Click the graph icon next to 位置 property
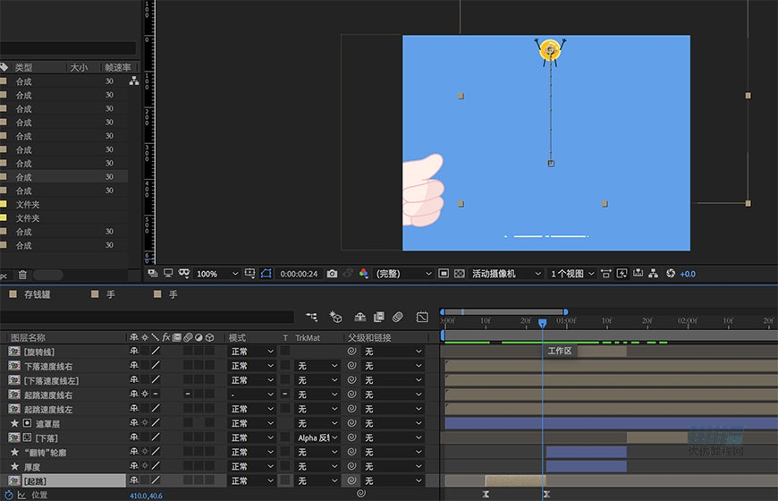The image size is (778, 501). pos(21,495)
